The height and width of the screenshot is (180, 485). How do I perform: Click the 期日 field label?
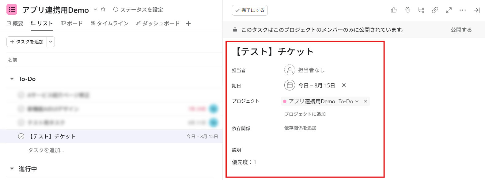236,86
